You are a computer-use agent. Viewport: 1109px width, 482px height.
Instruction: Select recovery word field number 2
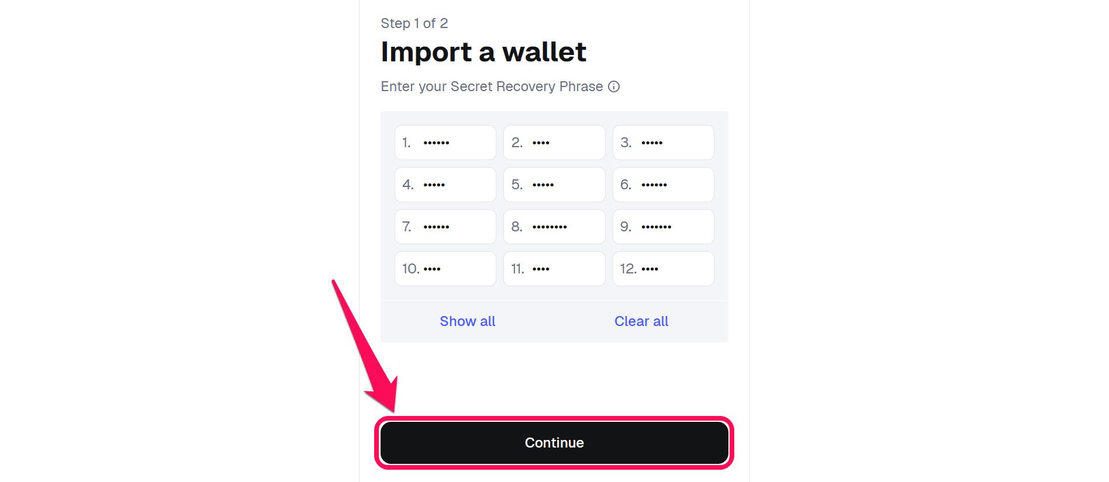554,143
